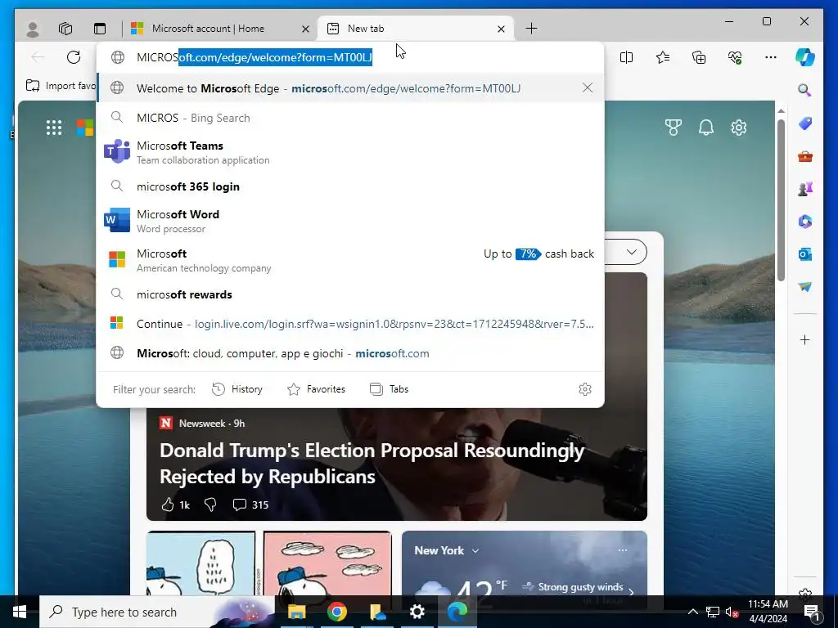The width and height of the screenshot is (838, 628).
Task: Click taskbar Type here to search box
Action: (157, 612)
